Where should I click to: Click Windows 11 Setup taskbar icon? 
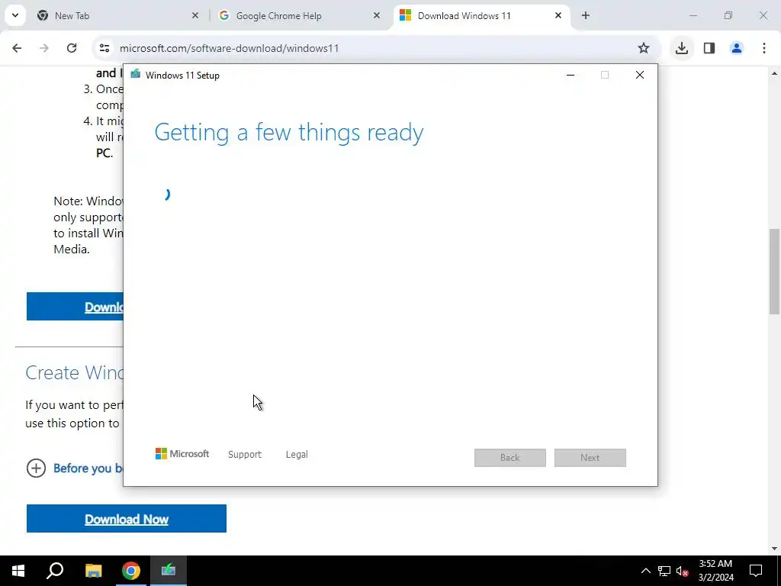169,571
